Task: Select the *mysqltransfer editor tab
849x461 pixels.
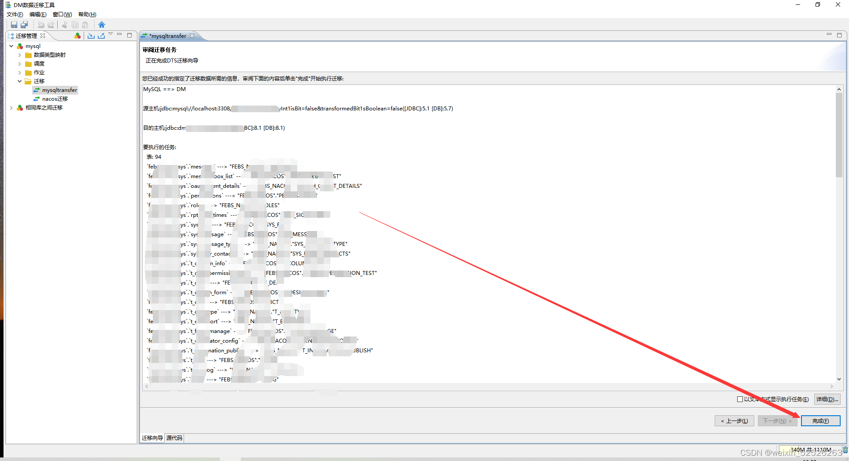Action: click(x=168, y=36)
